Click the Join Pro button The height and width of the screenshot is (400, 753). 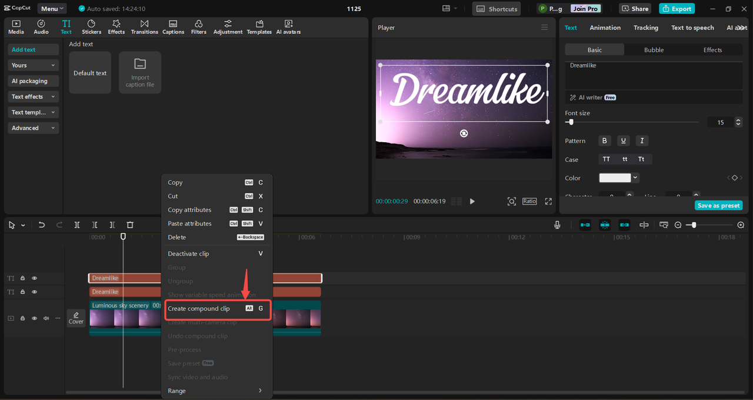click(586, 9)
